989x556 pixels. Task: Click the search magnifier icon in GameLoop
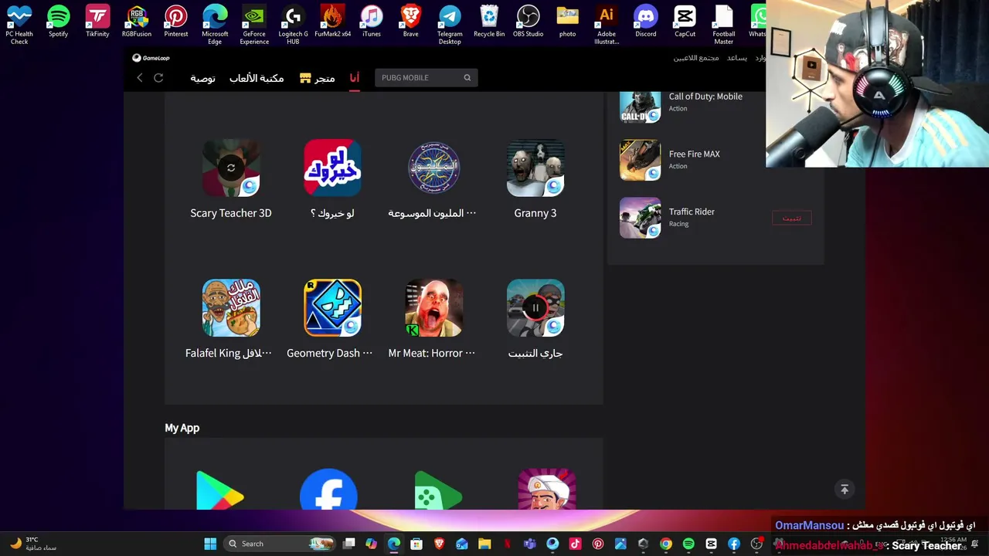pyautogui.click(x=467, y=78)
